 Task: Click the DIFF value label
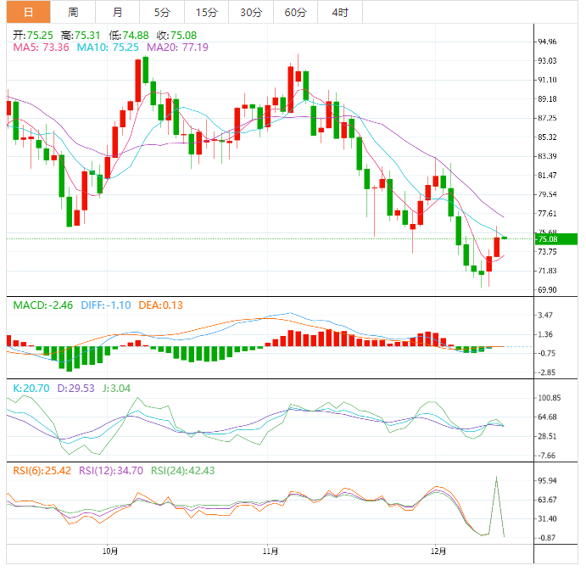pyautogui.click(x=106, y=305)
